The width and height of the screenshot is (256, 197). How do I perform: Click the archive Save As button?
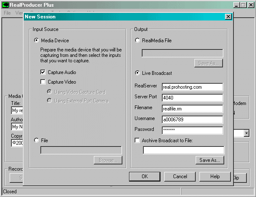(210, 160)
